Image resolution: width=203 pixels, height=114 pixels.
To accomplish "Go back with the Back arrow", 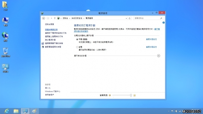I will pyautogui.click(x=44, y=18).
